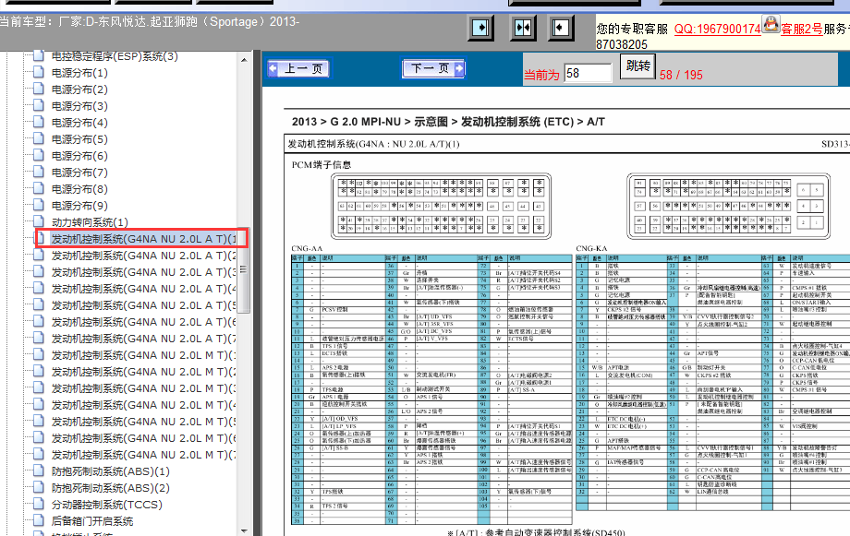Select 发动机控制系统(G4NA NU 2.0L M T)(7)

pos(143,455)
